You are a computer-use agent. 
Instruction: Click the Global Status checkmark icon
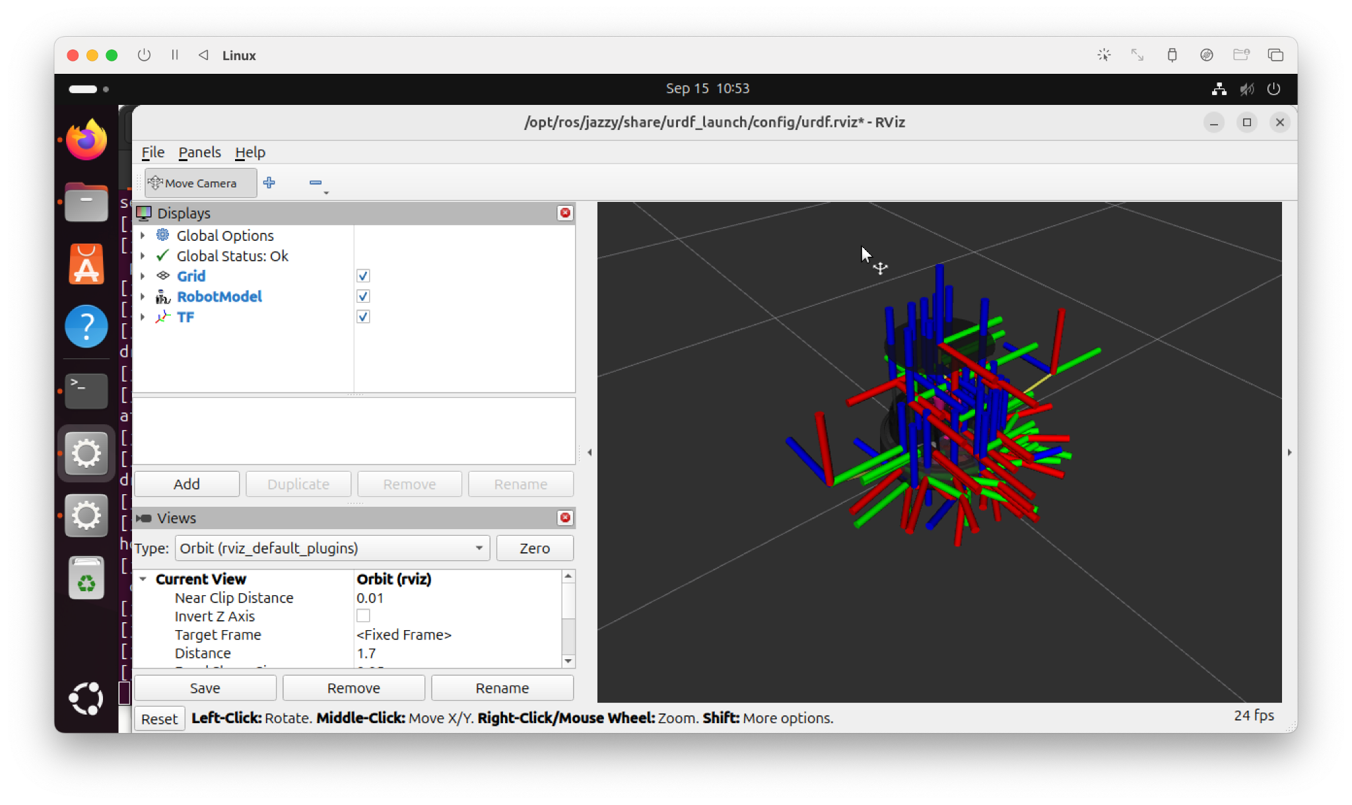pos(162,255)
